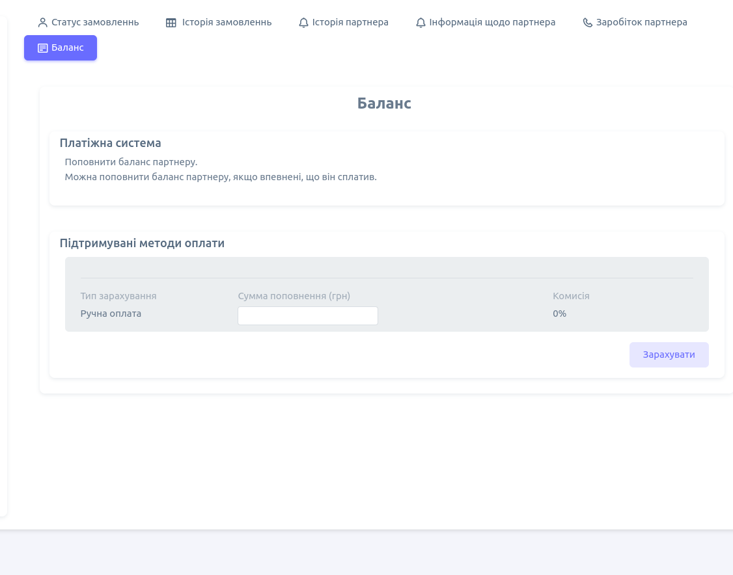Click the phone icon beside Заробіток партнера
Image resolution: width=733 pixels, height=575 pixels.
click(587, 23)
